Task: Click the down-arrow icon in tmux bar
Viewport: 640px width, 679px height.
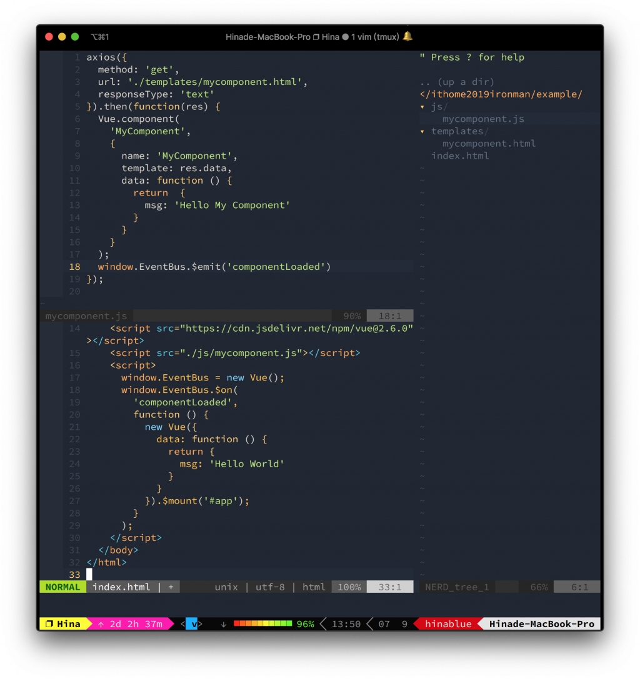Action: [x=224, y=624]
